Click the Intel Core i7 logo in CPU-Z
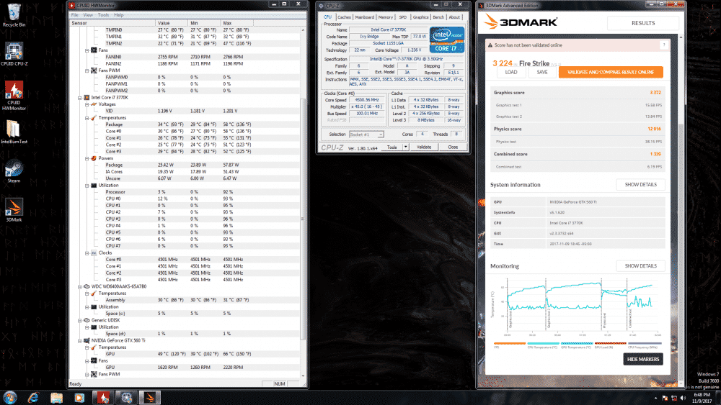Screen dimensions: 721x405 pyautogui.click(x=446, y=40)
